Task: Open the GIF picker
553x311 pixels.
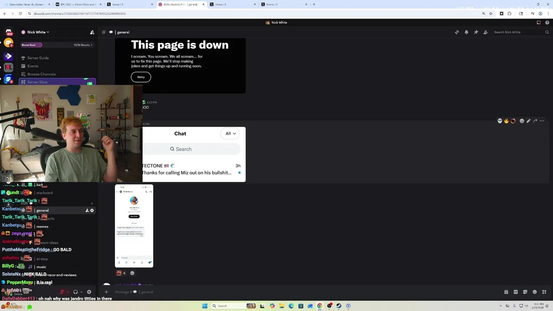Action: tap(516, 292)
